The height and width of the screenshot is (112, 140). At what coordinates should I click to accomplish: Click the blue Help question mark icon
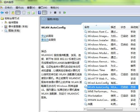[39, 13]
